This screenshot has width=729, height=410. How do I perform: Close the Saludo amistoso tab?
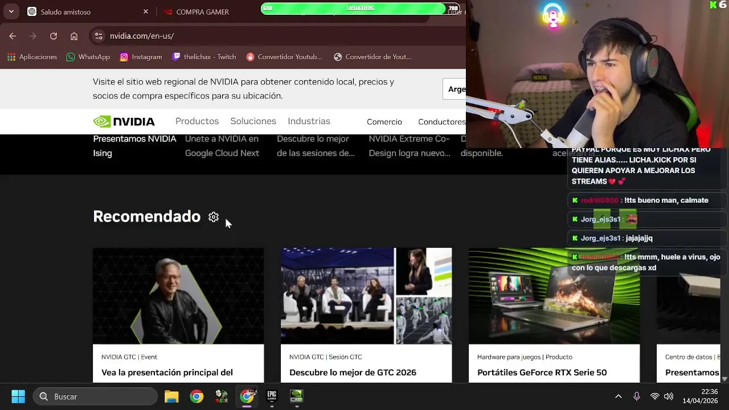pyautogui.click(x=146, y=11)
